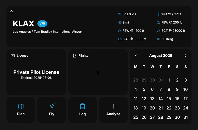Screen dimensions: 198x130
Task: Select August 6 in the calendar
Action: coord(152,89)
